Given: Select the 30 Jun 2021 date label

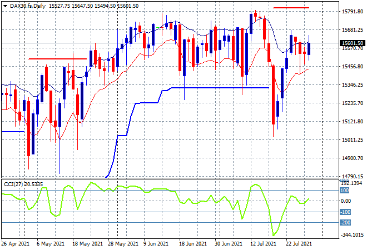Looking at the screenshot, I should 228,244.
